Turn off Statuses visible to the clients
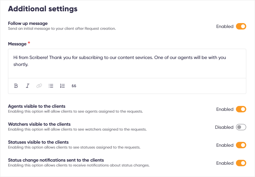Image resolution: width=255 pixels, height=177 pixels. 241,145
